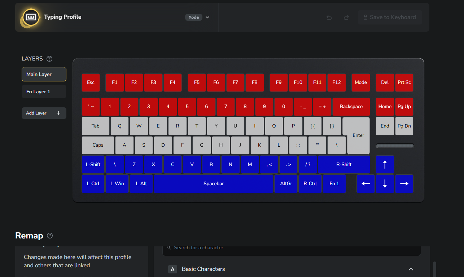
Task: Select the right arrow key
Action: [404, 184]
